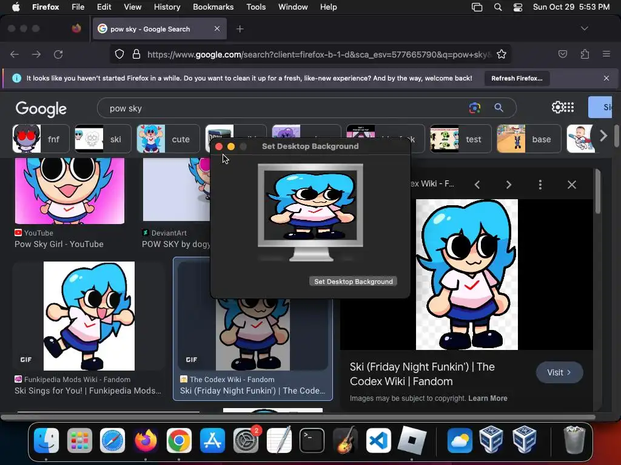Bookmark this page with the star icon
Screen dimensions: 621x465
(502, 54)
